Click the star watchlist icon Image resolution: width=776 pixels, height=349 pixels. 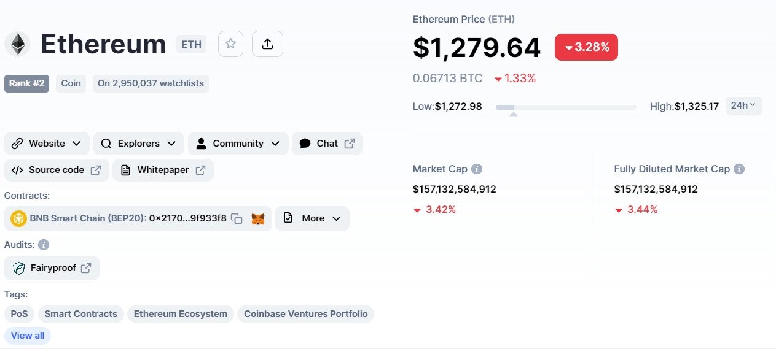(230, 44)
